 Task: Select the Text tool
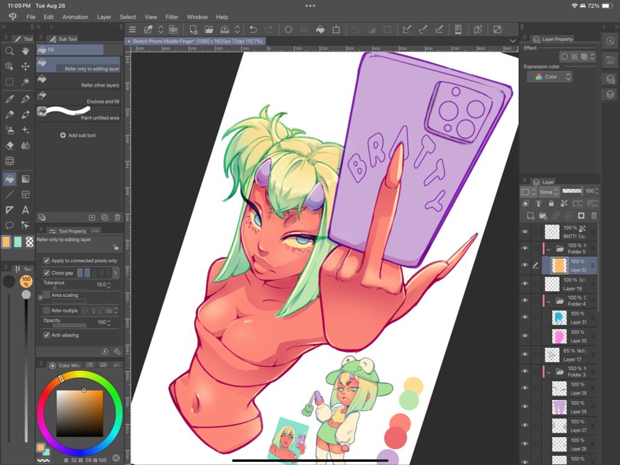coord(25,210)
